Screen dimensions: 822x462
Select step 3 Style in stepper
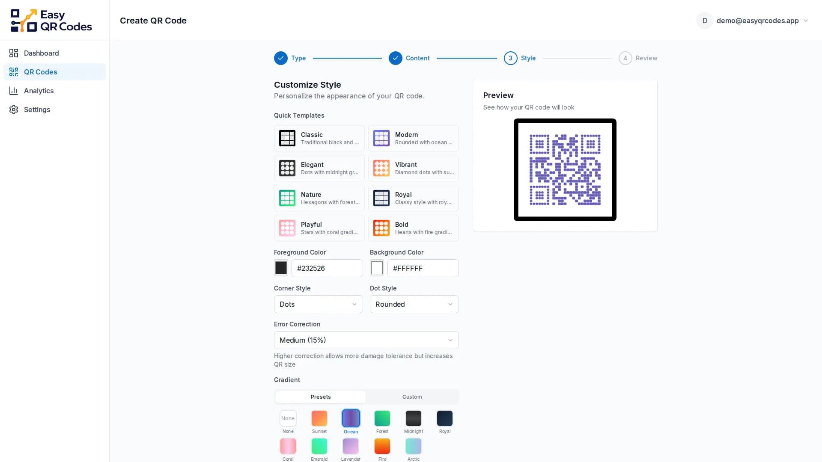pos(520,58)
